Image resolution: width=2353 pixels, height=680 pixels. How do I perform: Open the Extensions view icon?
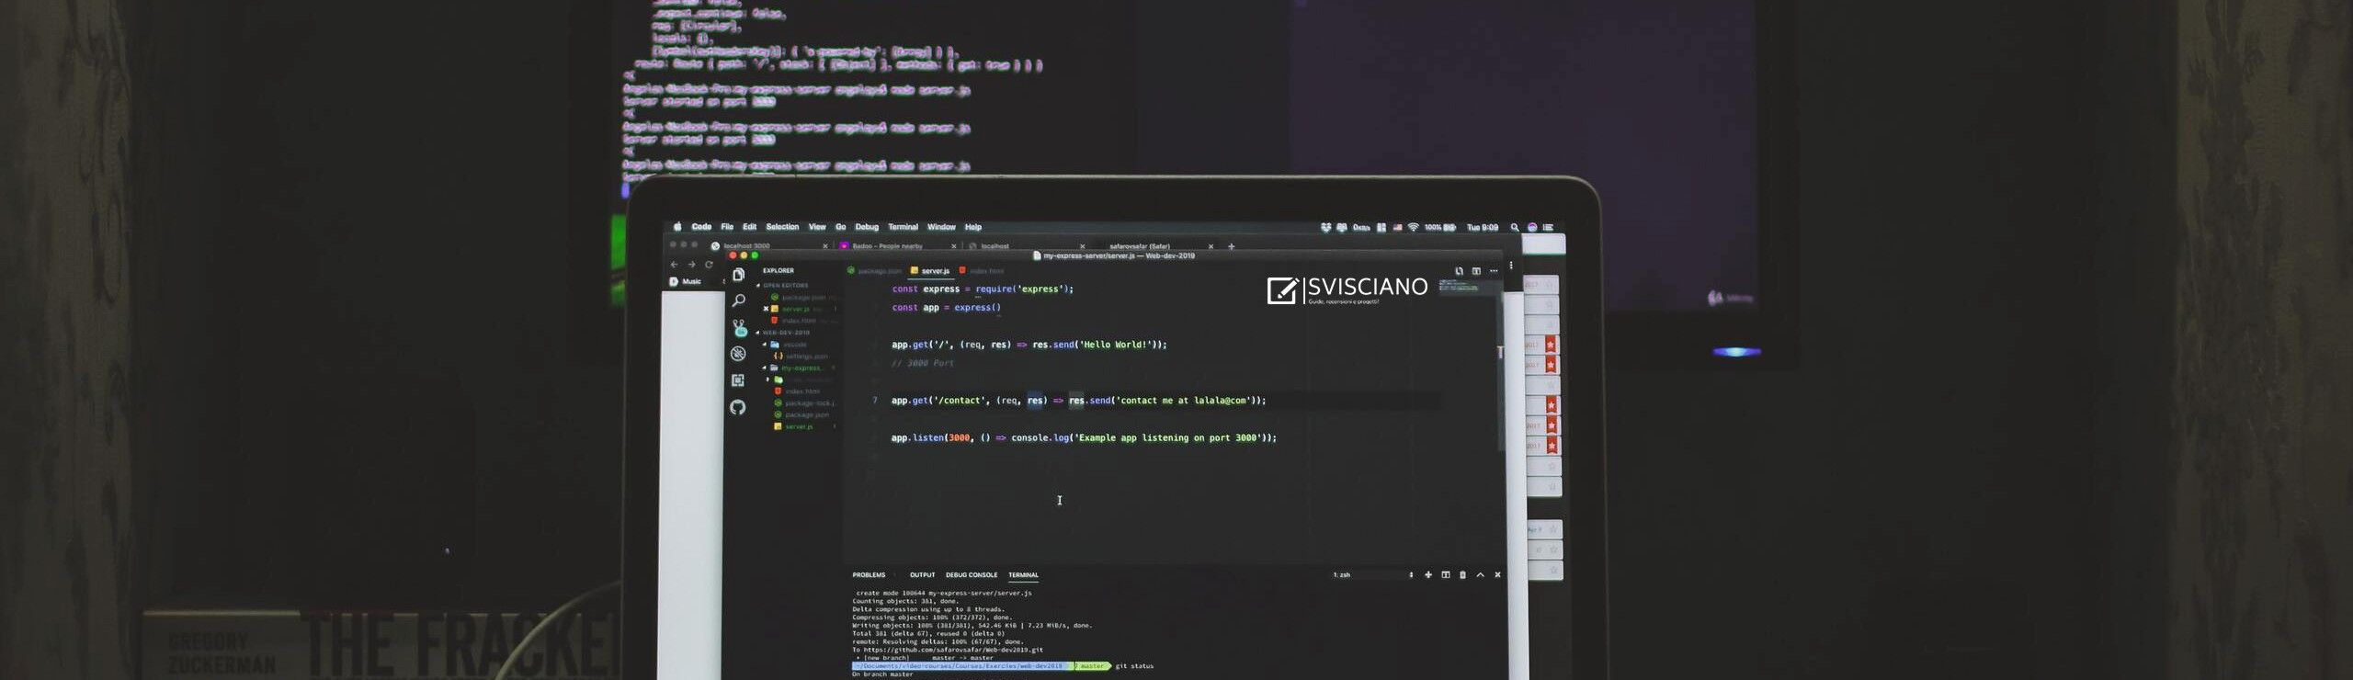pyautogui.click(x=738, y=380)
